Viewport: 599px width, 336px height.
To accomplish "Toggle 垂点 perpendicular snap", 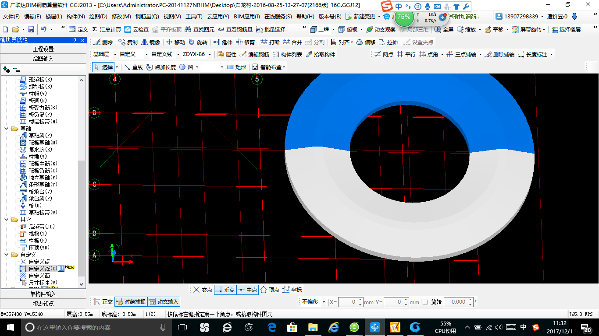I will [225, 290].
